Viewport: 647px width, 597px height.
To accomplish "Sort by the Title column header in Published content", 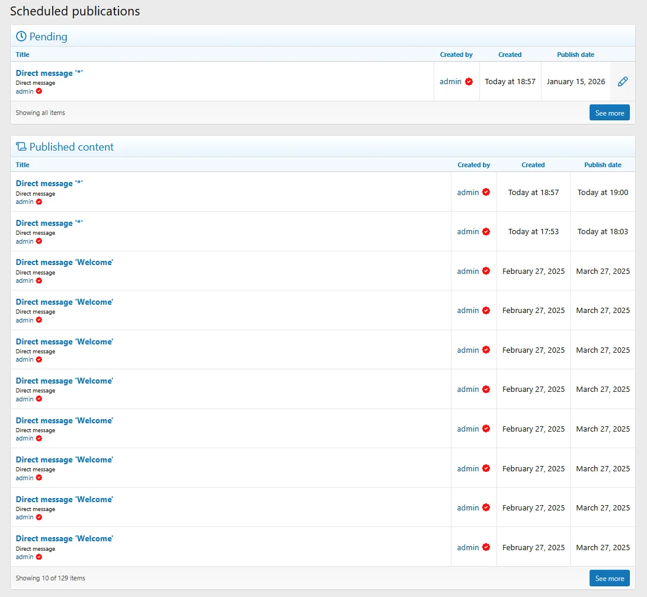I will pyautogui.click(x=23, y=165).
